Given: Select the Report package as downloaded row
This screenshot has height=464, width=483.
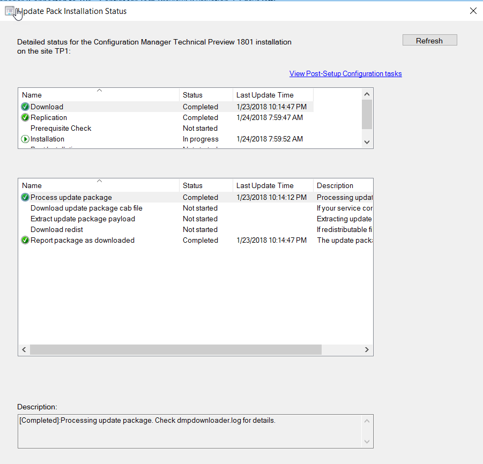Looking at the screenshot, I should (x=196, y=240).
